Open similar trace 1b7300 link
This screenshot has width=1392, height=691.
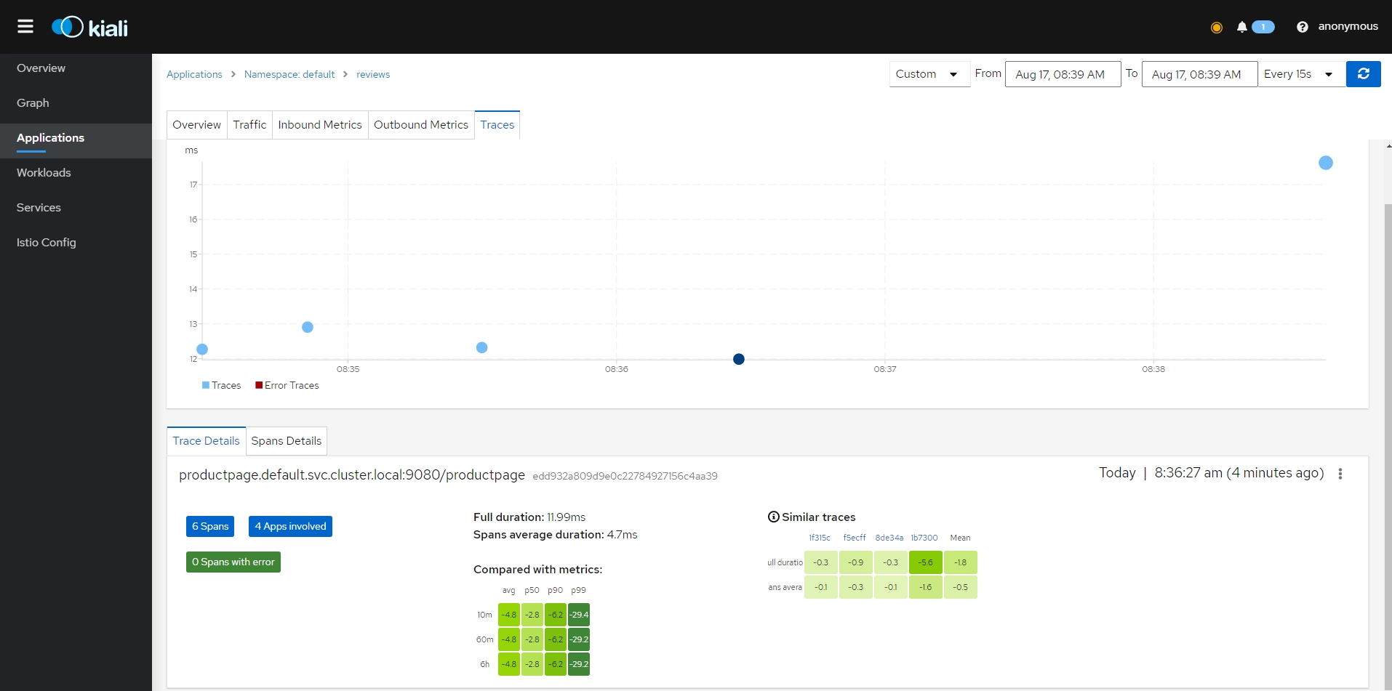click(924, 538)
